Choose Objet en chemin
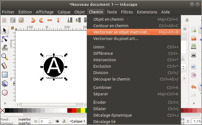Image resolution: width=202 pixels, height=125 pixels. 134,19
